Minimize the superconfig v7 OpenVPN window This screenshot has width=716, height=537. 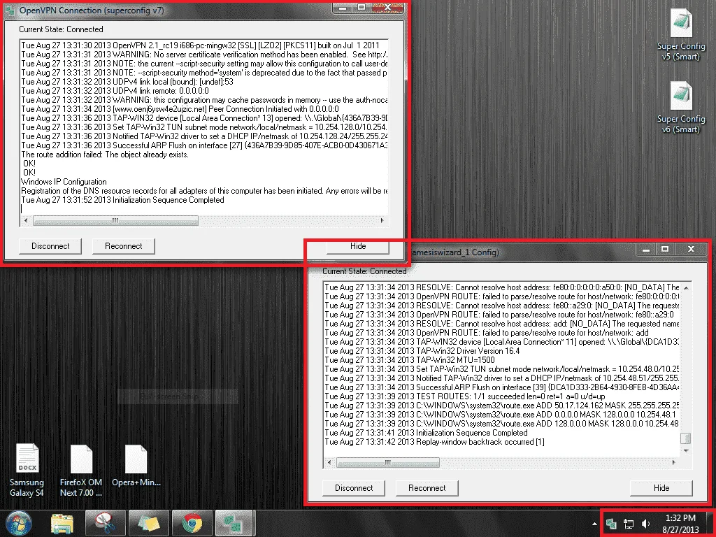click(343, 7)
